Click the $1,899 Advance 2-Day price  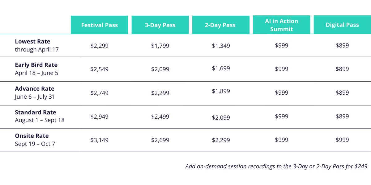[x=221, y=91]
